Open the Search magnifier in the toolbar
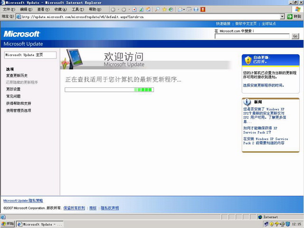The width and height of the screenshot is (304, 228). click(x=157, y=9)
